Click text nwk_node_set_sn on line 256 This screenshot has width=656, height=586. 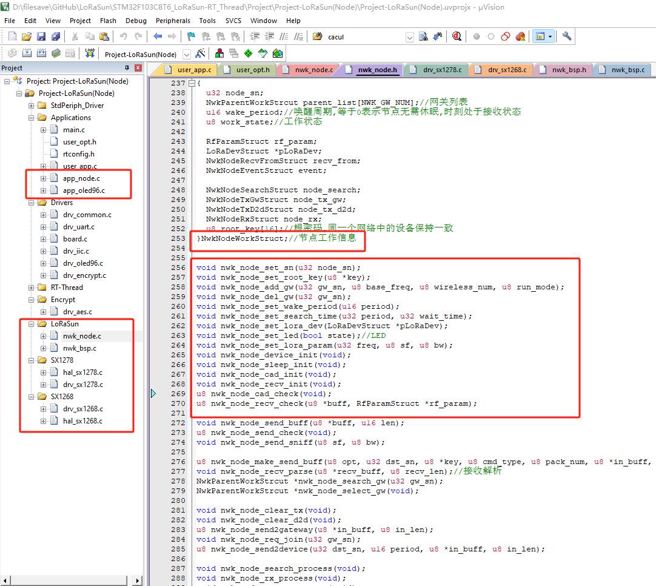coord(258,268)
